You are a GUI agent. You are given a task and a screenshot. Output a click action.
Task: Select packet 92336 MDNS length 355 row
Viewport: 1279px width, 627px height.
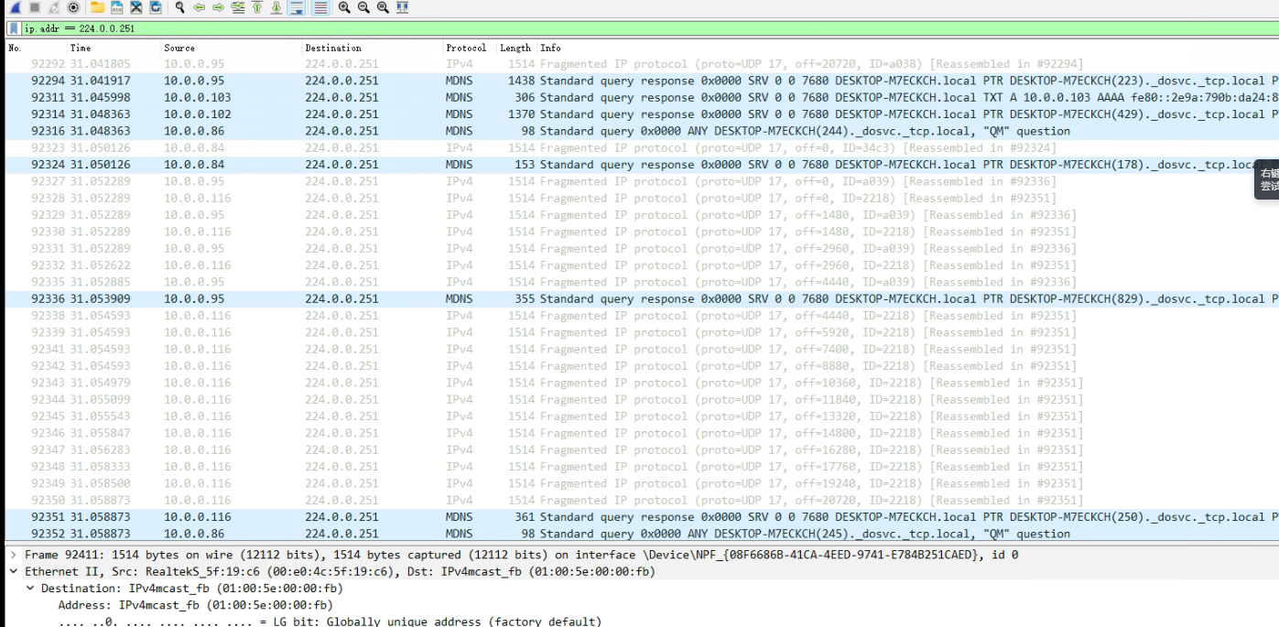point(641,298)
